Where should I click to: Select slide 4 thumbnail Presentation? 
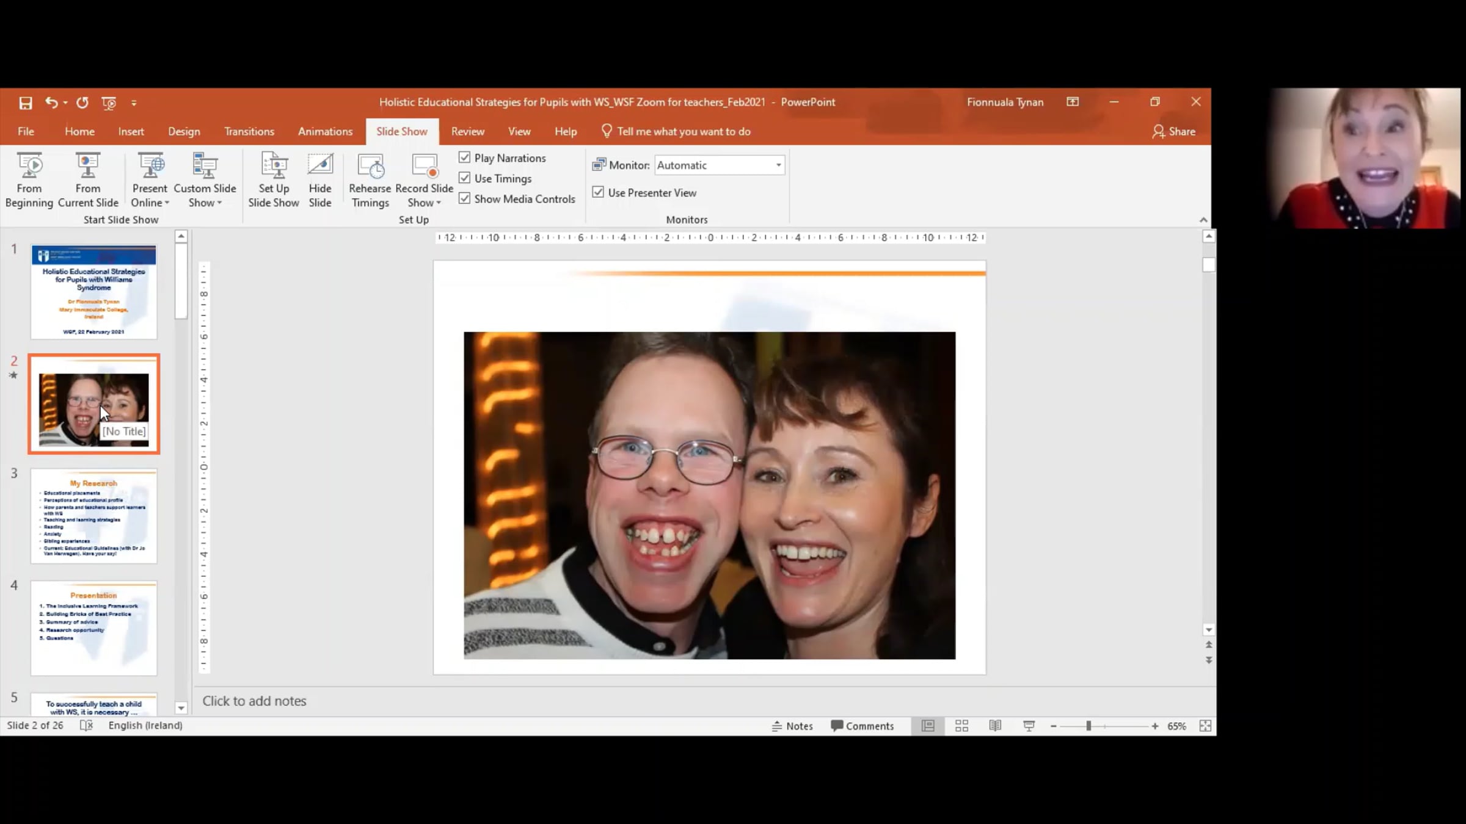point(94,628)
